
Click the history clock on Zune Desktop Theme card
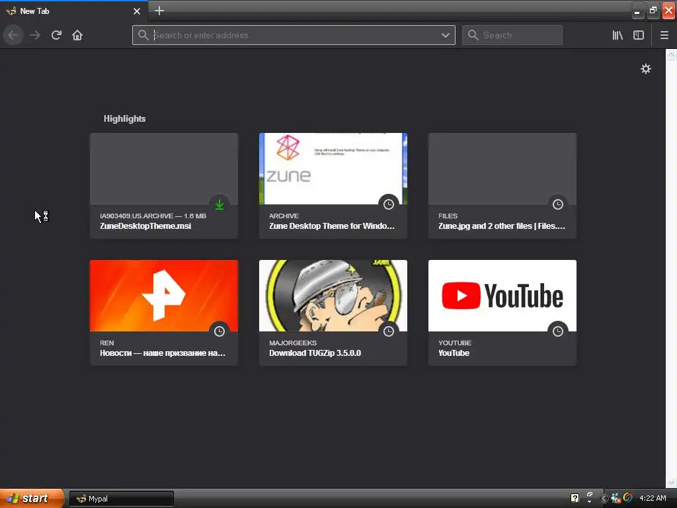tap(389, 204)
